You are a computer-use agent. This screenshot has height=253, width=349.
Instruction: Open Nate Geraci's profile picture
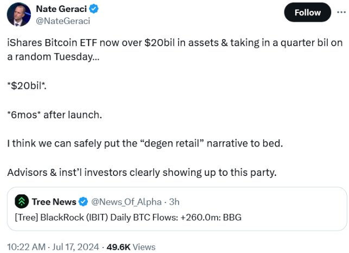tap(19, 15)
